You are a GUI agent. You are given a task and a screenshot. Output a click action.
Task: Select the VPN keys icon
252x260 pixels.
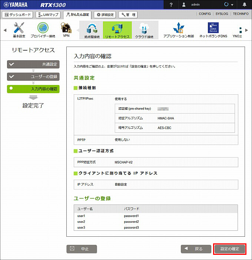pos(66,30)
